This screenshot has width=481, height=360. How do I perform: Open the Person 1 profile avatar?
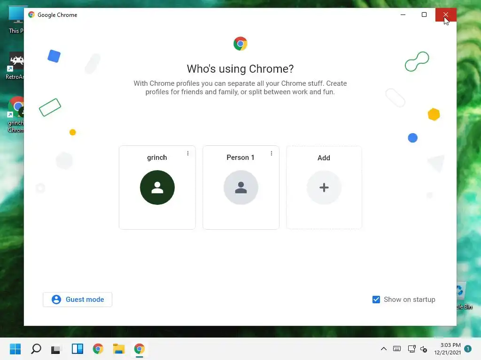(241, 187)
